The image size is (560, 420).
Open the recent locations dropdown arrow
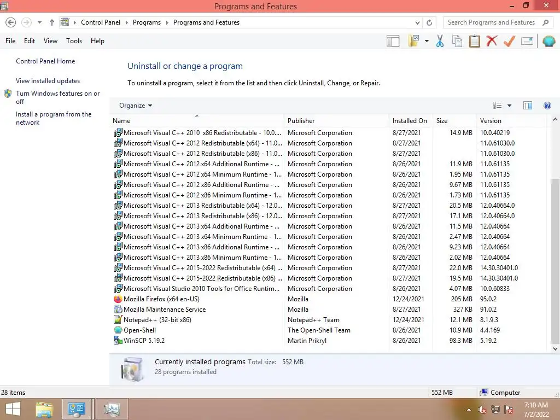(39, 22)
